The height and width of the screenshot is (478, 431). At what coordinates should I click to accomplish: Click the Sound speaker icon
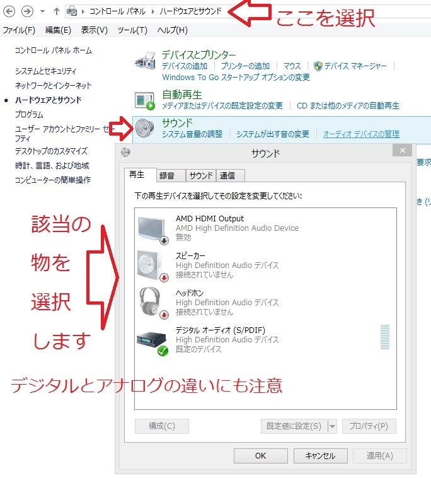145,128
